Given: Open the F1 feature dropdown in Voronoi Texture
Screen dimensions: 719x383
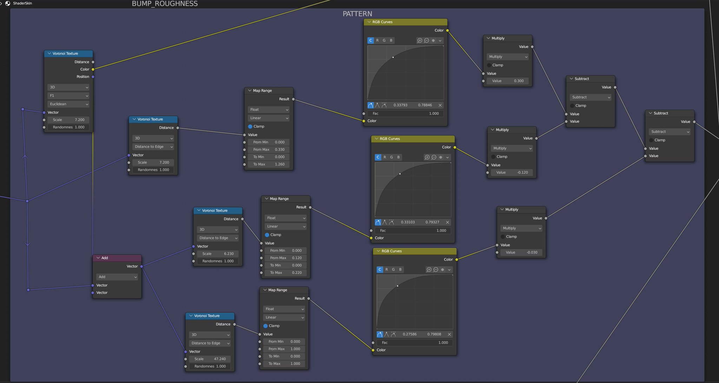Looking at the screenshot, I should tap(68, 96).
